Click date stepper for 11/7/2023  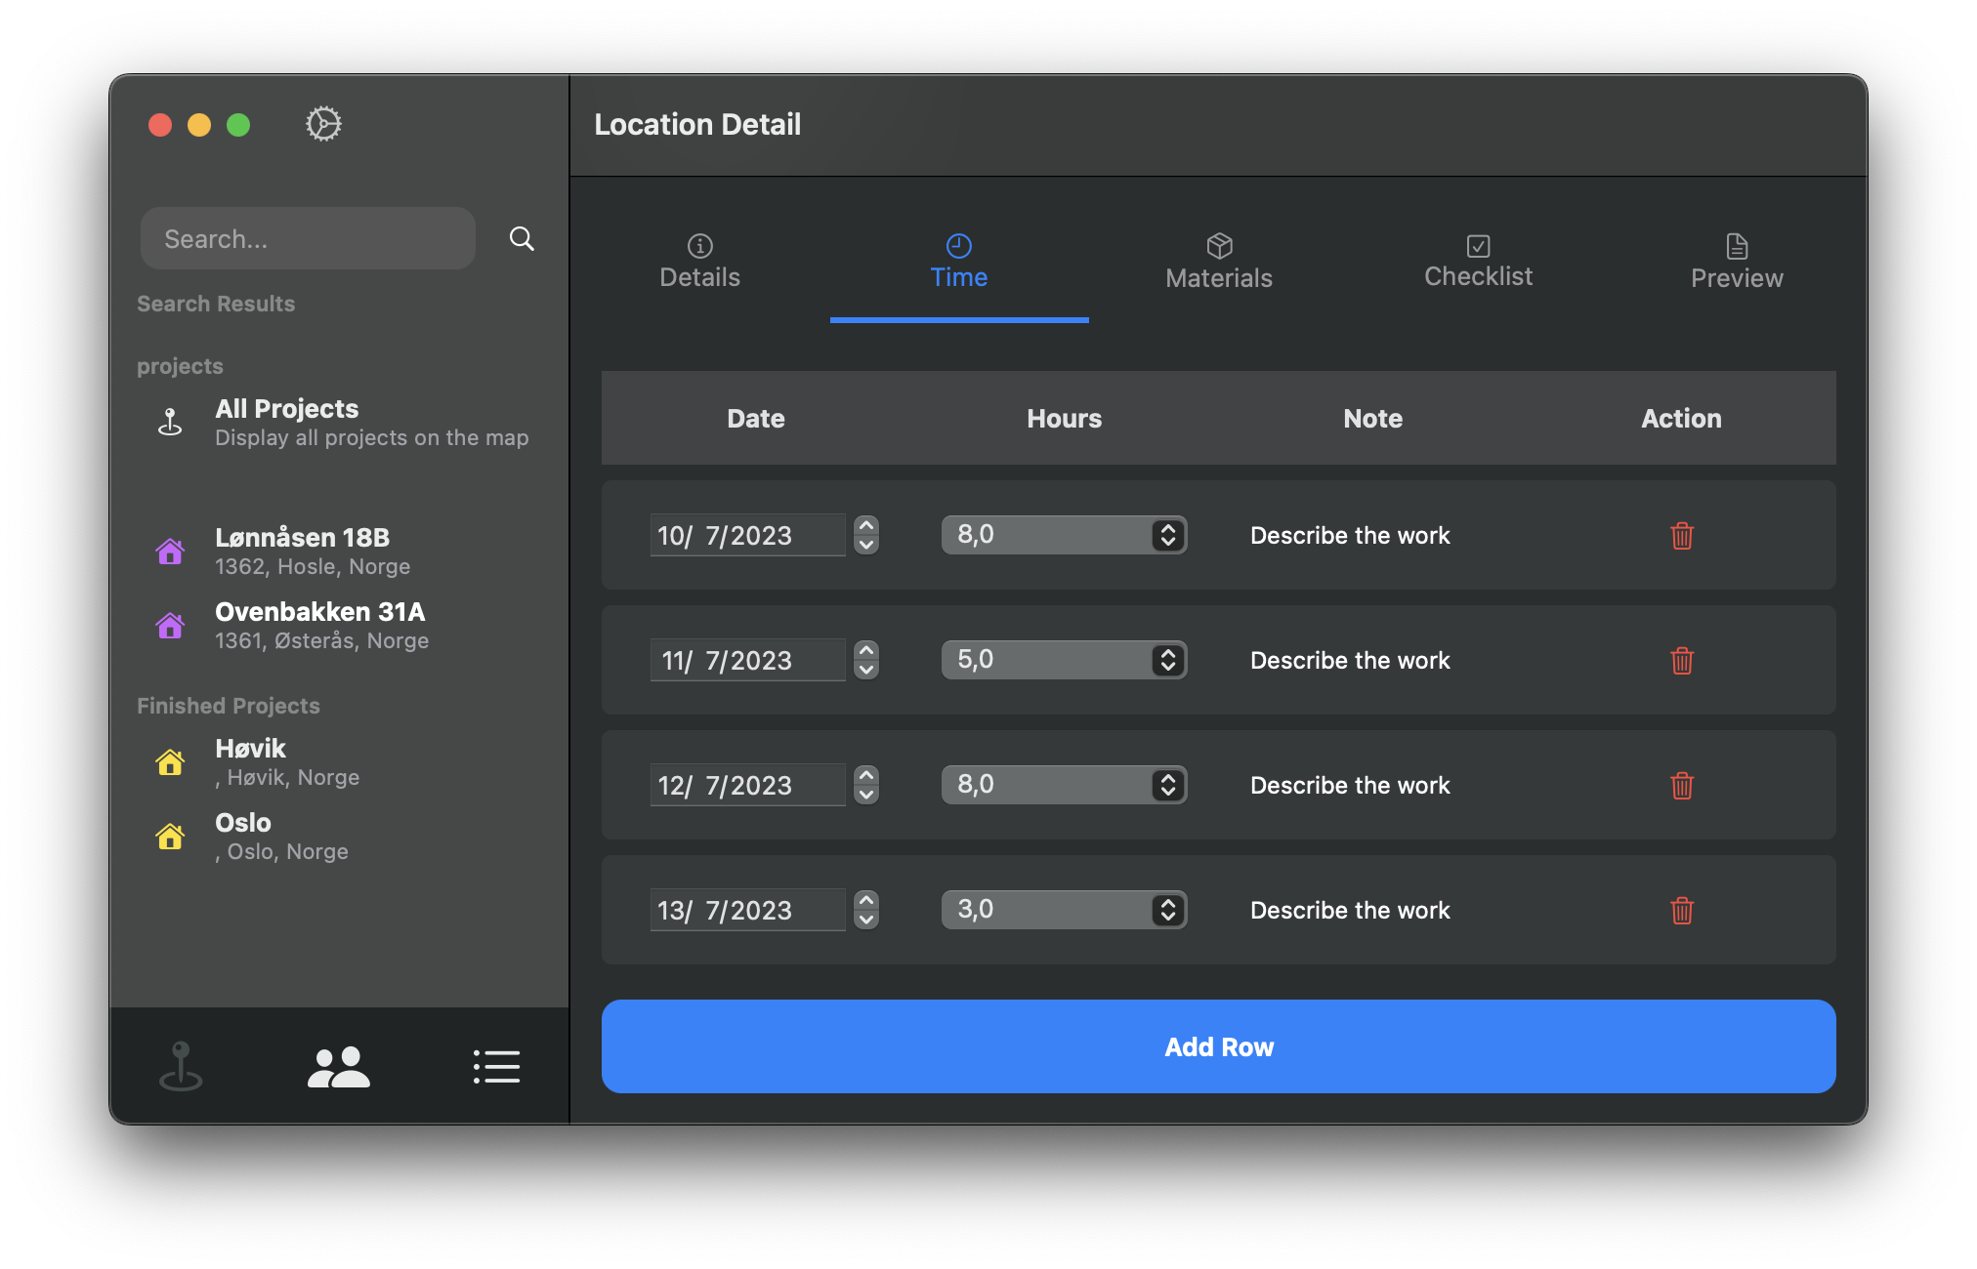click(866, 660)
